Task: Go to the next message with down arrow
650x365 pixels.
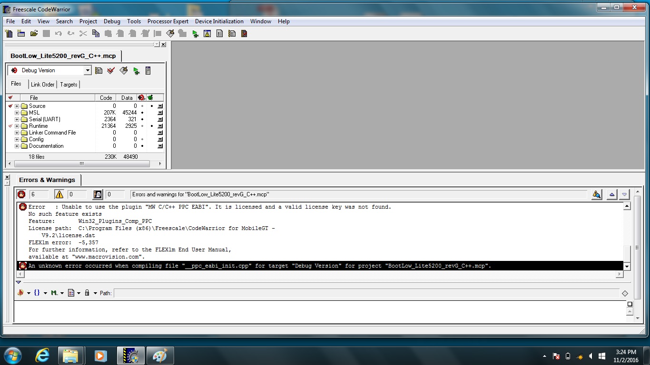Action: [x=624, y=194]
